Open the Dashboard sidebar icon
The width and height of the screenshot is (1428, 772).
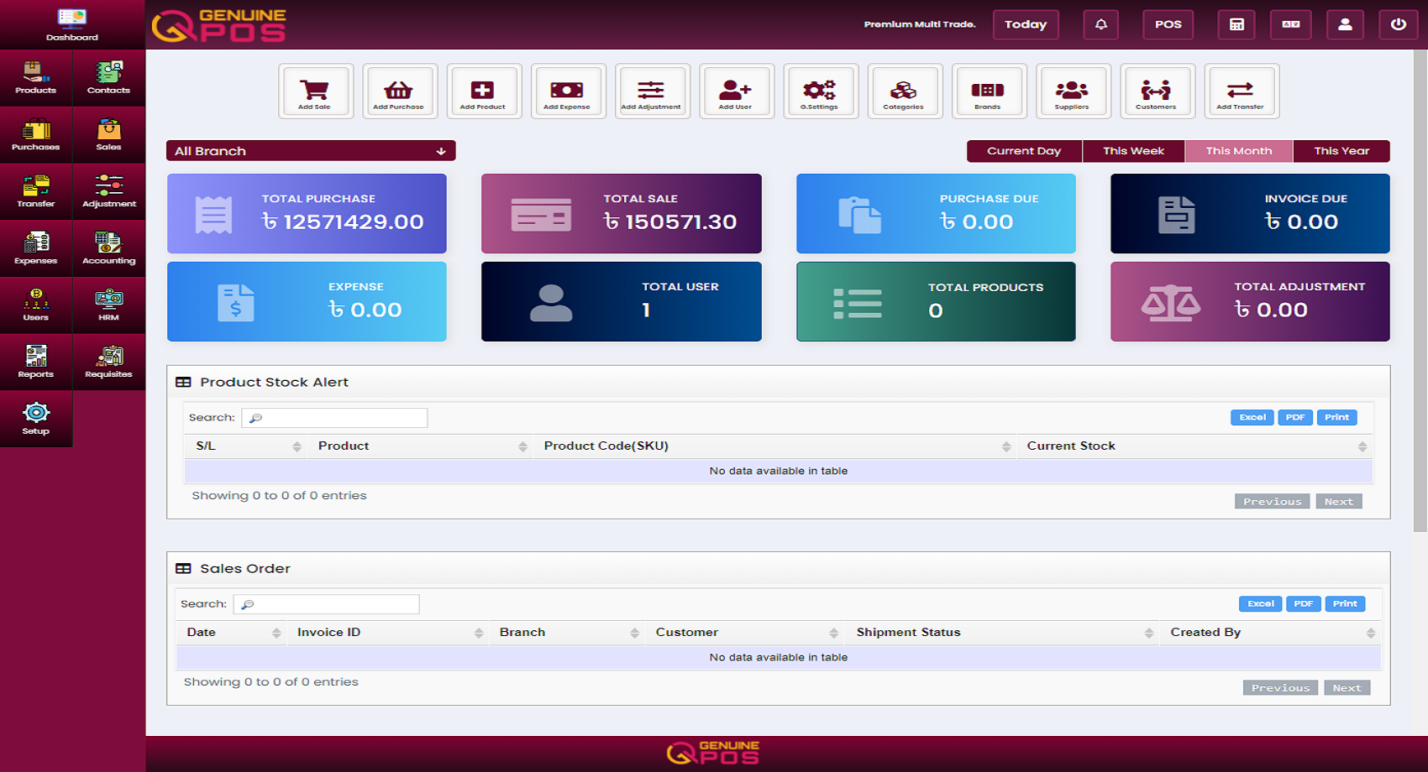coord(72,24)
